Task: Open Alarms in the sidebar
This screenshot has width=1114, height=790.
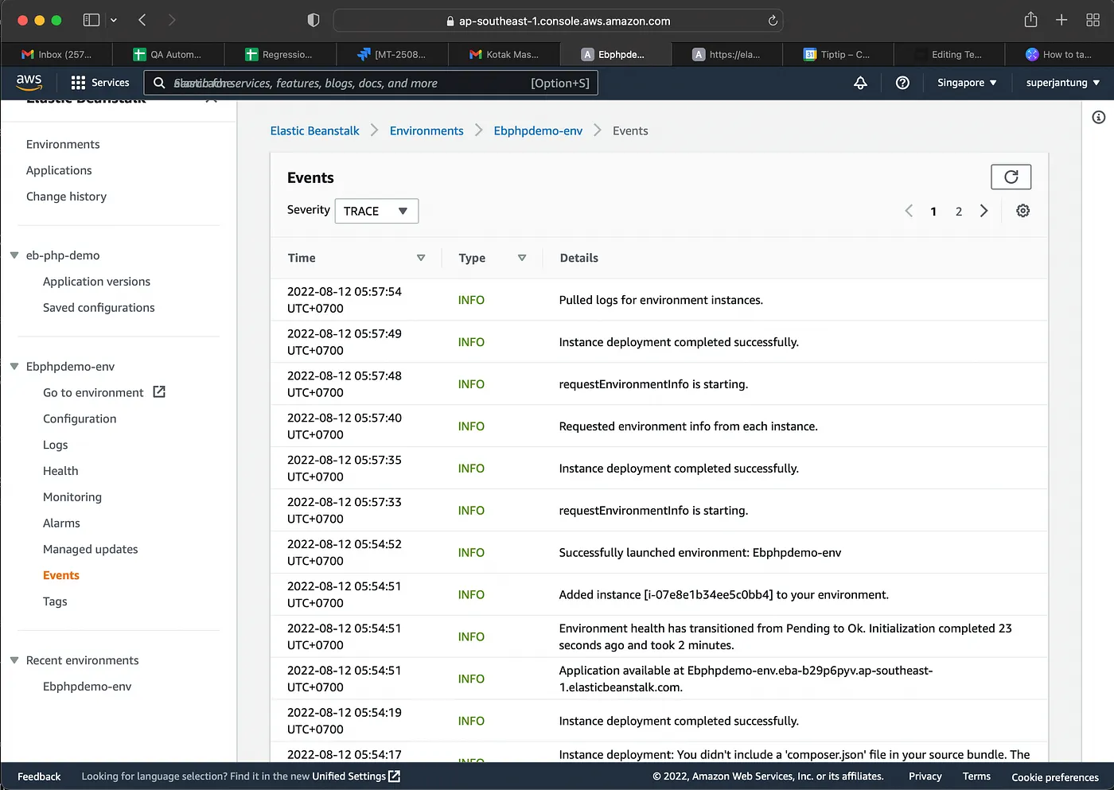Action: coord(61,523)
